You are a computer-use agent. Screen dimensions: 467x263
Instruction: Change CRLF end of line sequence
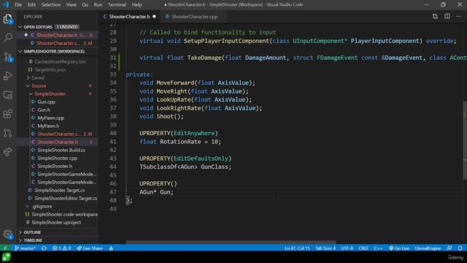click(363, 248)
